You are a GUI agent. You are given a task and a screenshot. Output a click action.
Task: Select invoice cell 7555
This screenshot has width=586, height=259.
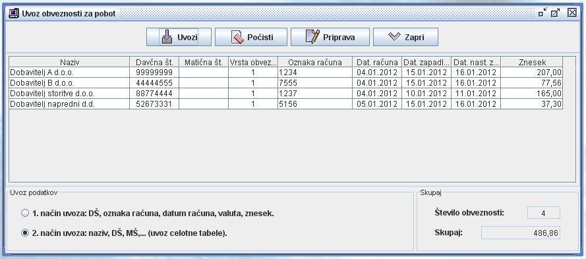point(315,83)
